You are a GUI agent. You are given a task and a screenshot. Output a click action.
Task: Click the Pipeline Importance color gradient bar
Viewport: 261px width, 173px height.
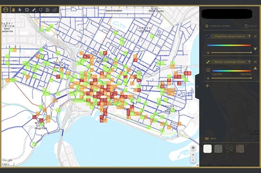(x=229, y=45)
